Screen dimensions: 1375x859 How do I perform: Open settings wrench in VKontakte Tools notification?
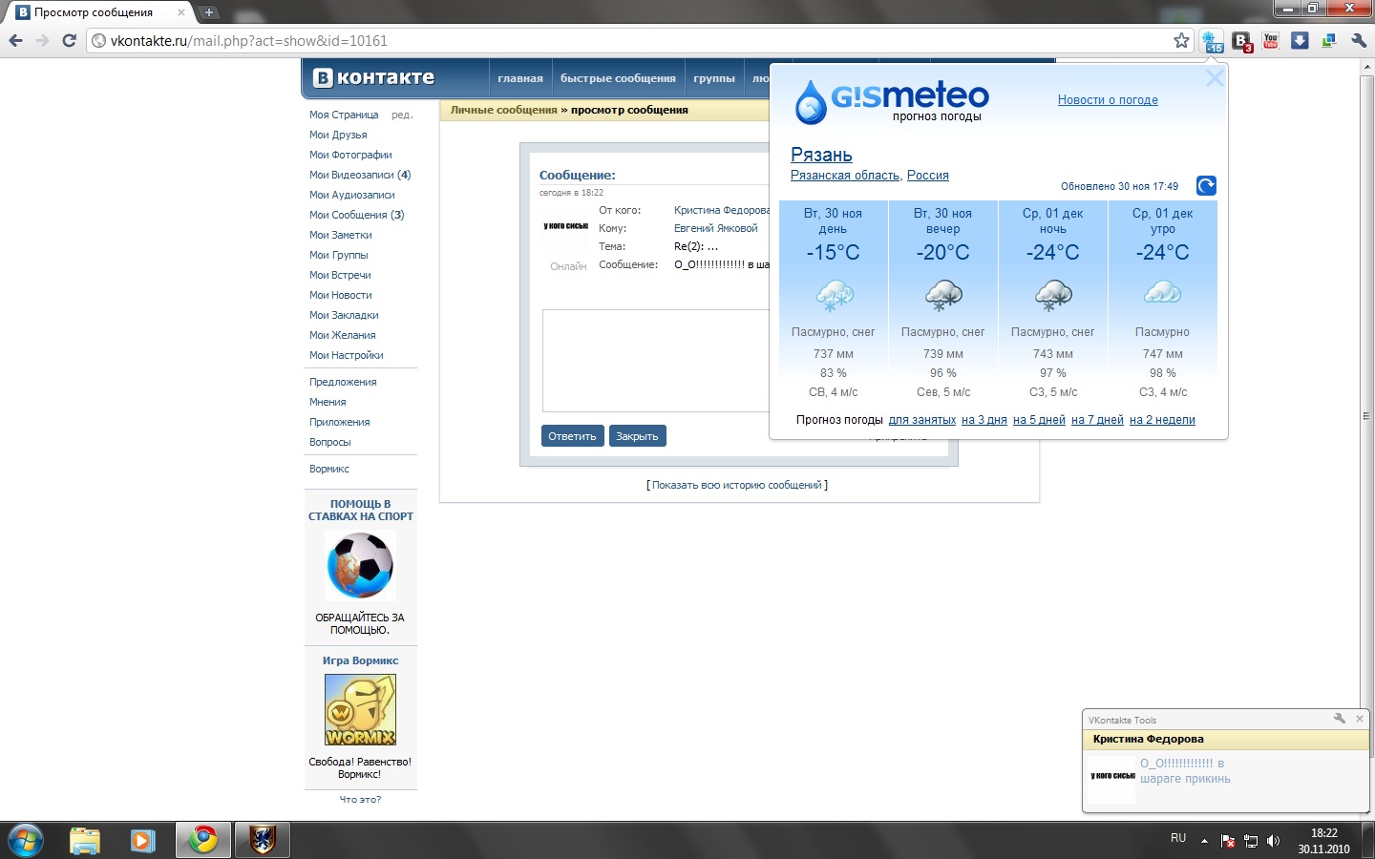point(1339,719)
